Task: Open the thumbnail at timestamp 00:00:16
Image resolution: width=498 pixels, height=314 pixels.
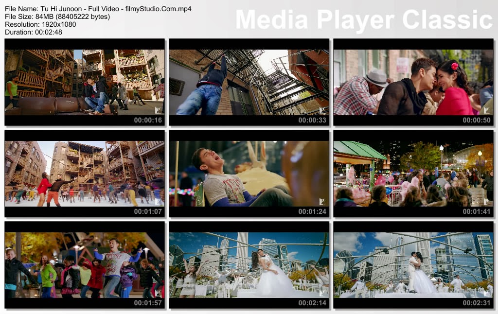Action: (x=85, y=82)
